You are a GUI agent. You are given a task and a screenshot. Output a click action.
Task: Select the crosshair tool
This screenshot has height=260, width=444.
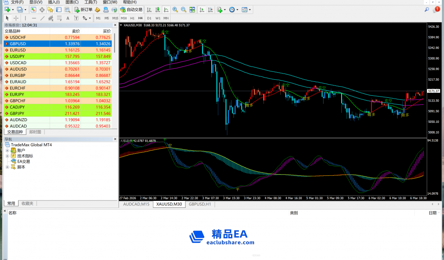click(x=16, y=18)
